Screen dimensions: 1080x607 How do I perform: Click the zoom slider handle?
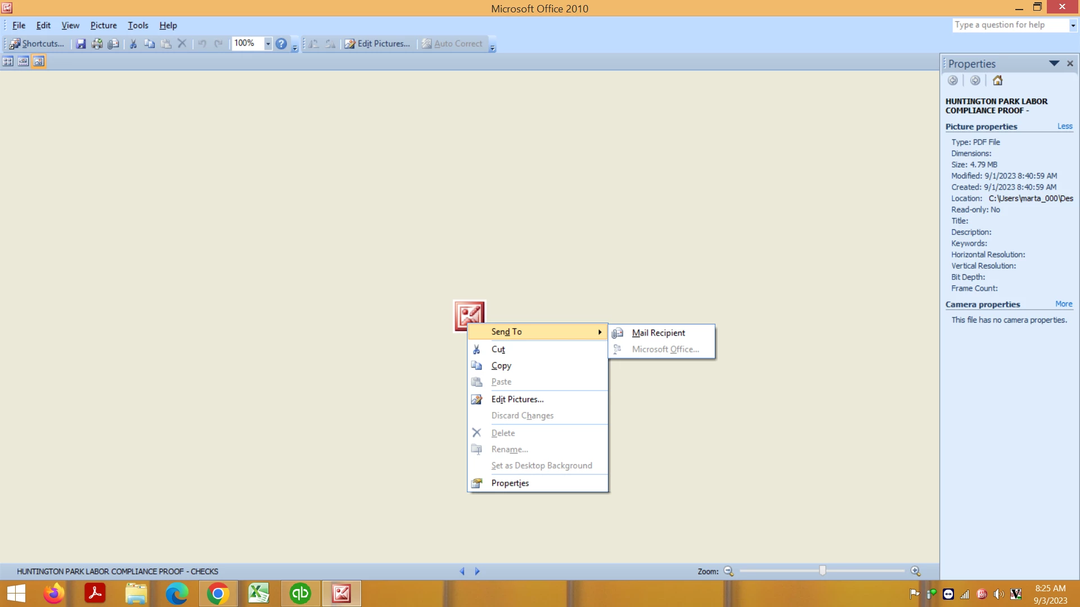pyautogui.click(x=822, y=570)
